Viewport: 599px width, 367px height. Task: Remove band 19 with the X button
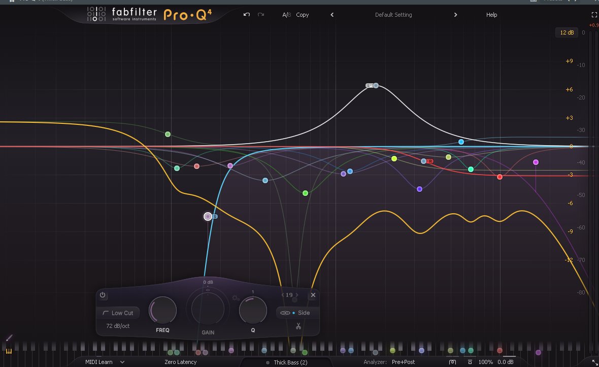[313, 295]
